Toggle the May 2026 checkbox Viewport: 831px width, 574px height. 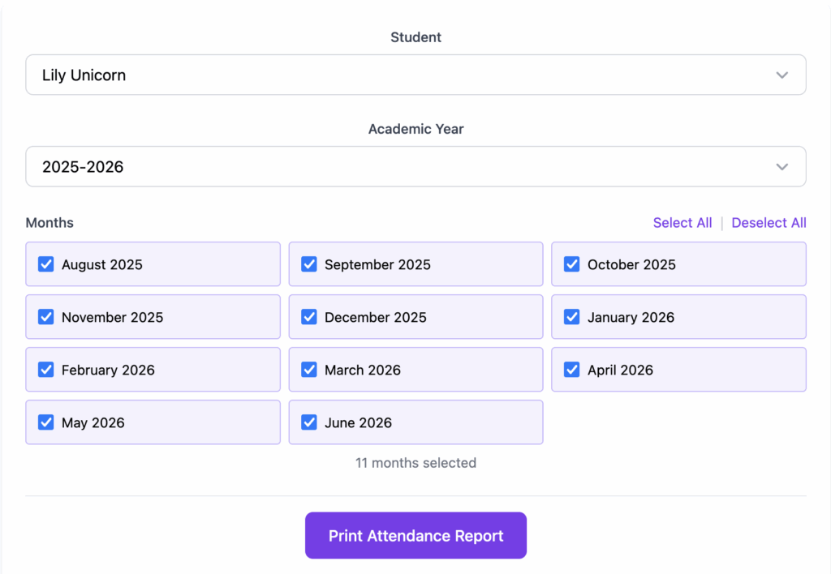click(x=46, y=422)
